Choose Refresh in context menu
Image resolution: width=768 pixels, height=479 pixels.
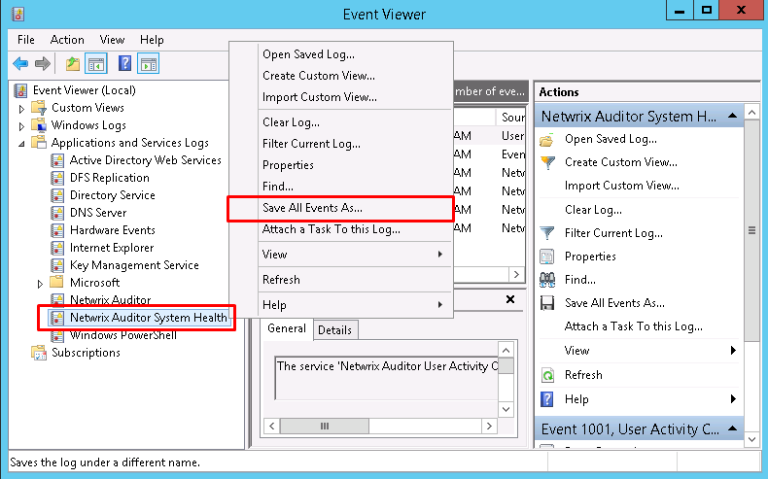pyautogui.click(x=341, y=280)
